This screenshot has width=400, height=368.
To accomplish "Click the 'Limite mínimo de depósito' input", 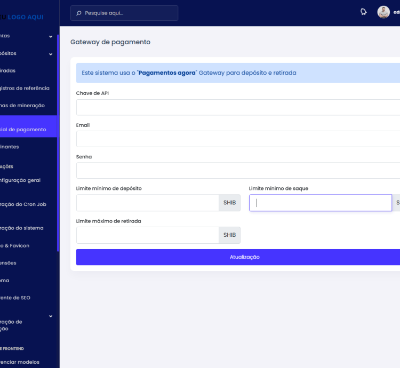I will click(147, 203).
